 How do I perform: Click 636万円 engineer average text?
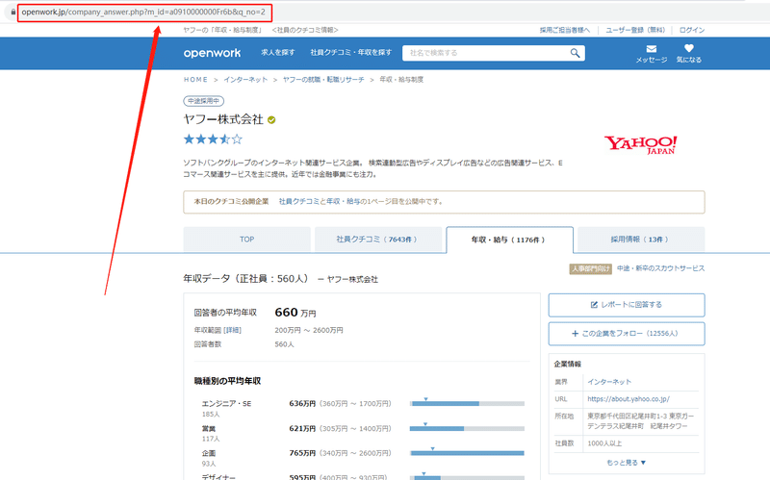pos(302,403)
